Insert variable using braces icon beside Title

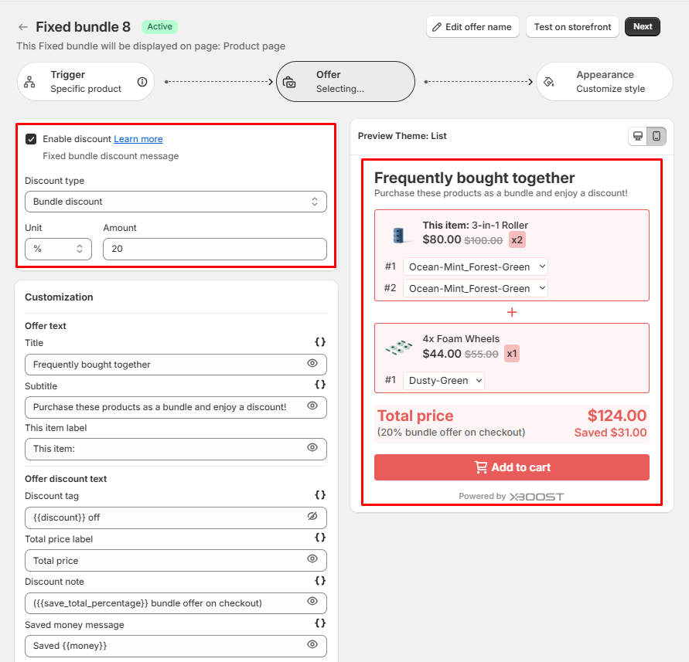pos(320,342)
